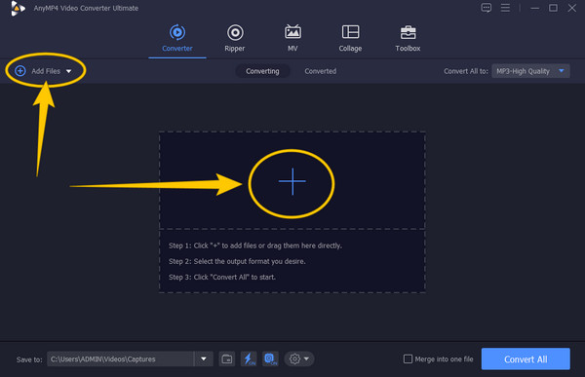Viewport: 585px width, 377px height.
Task: Switch to the Collage tab
Action: 350,38
